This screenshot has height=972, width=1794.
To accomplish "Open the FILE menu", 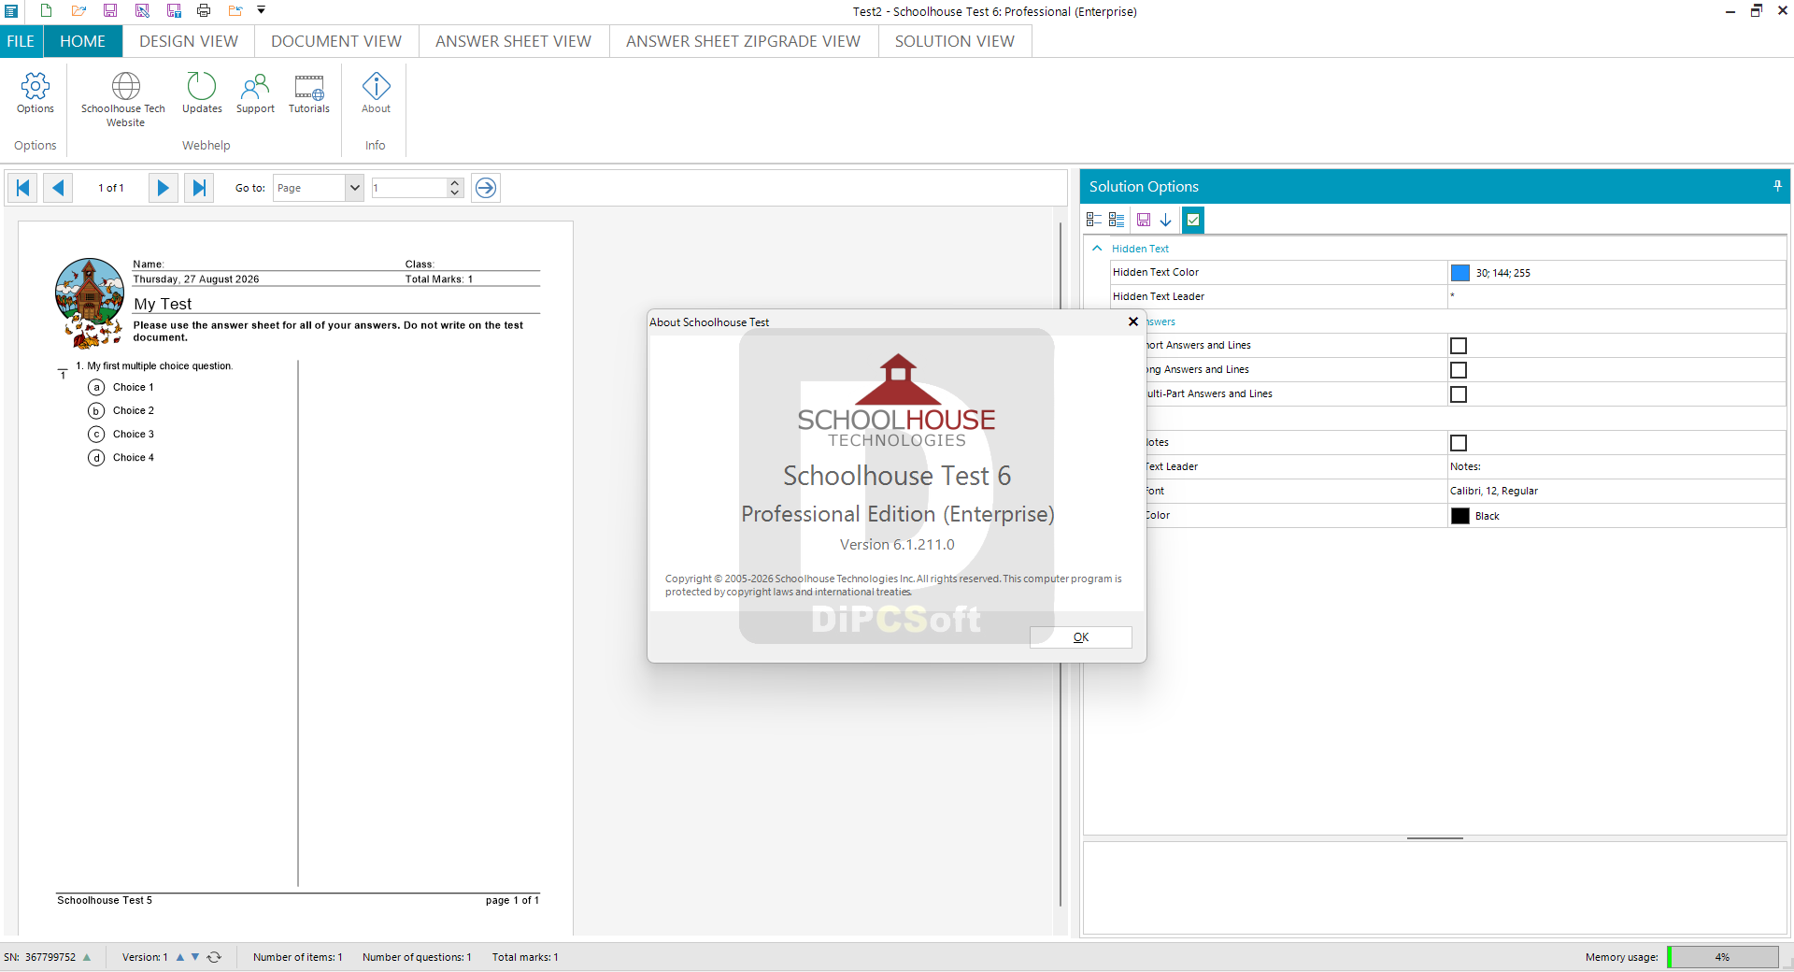I will click(21, 41).
